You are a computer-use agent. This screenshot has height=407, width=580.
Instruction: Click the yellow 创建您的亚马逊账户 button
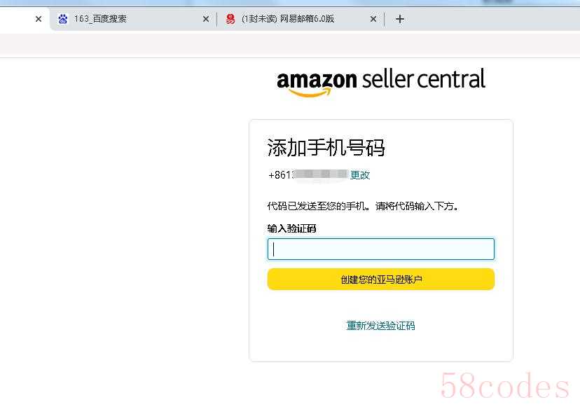click(x=381, y=280)
